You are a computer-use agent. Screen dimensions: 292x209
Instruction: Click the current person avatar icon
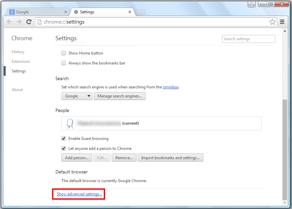click(70, 123)
